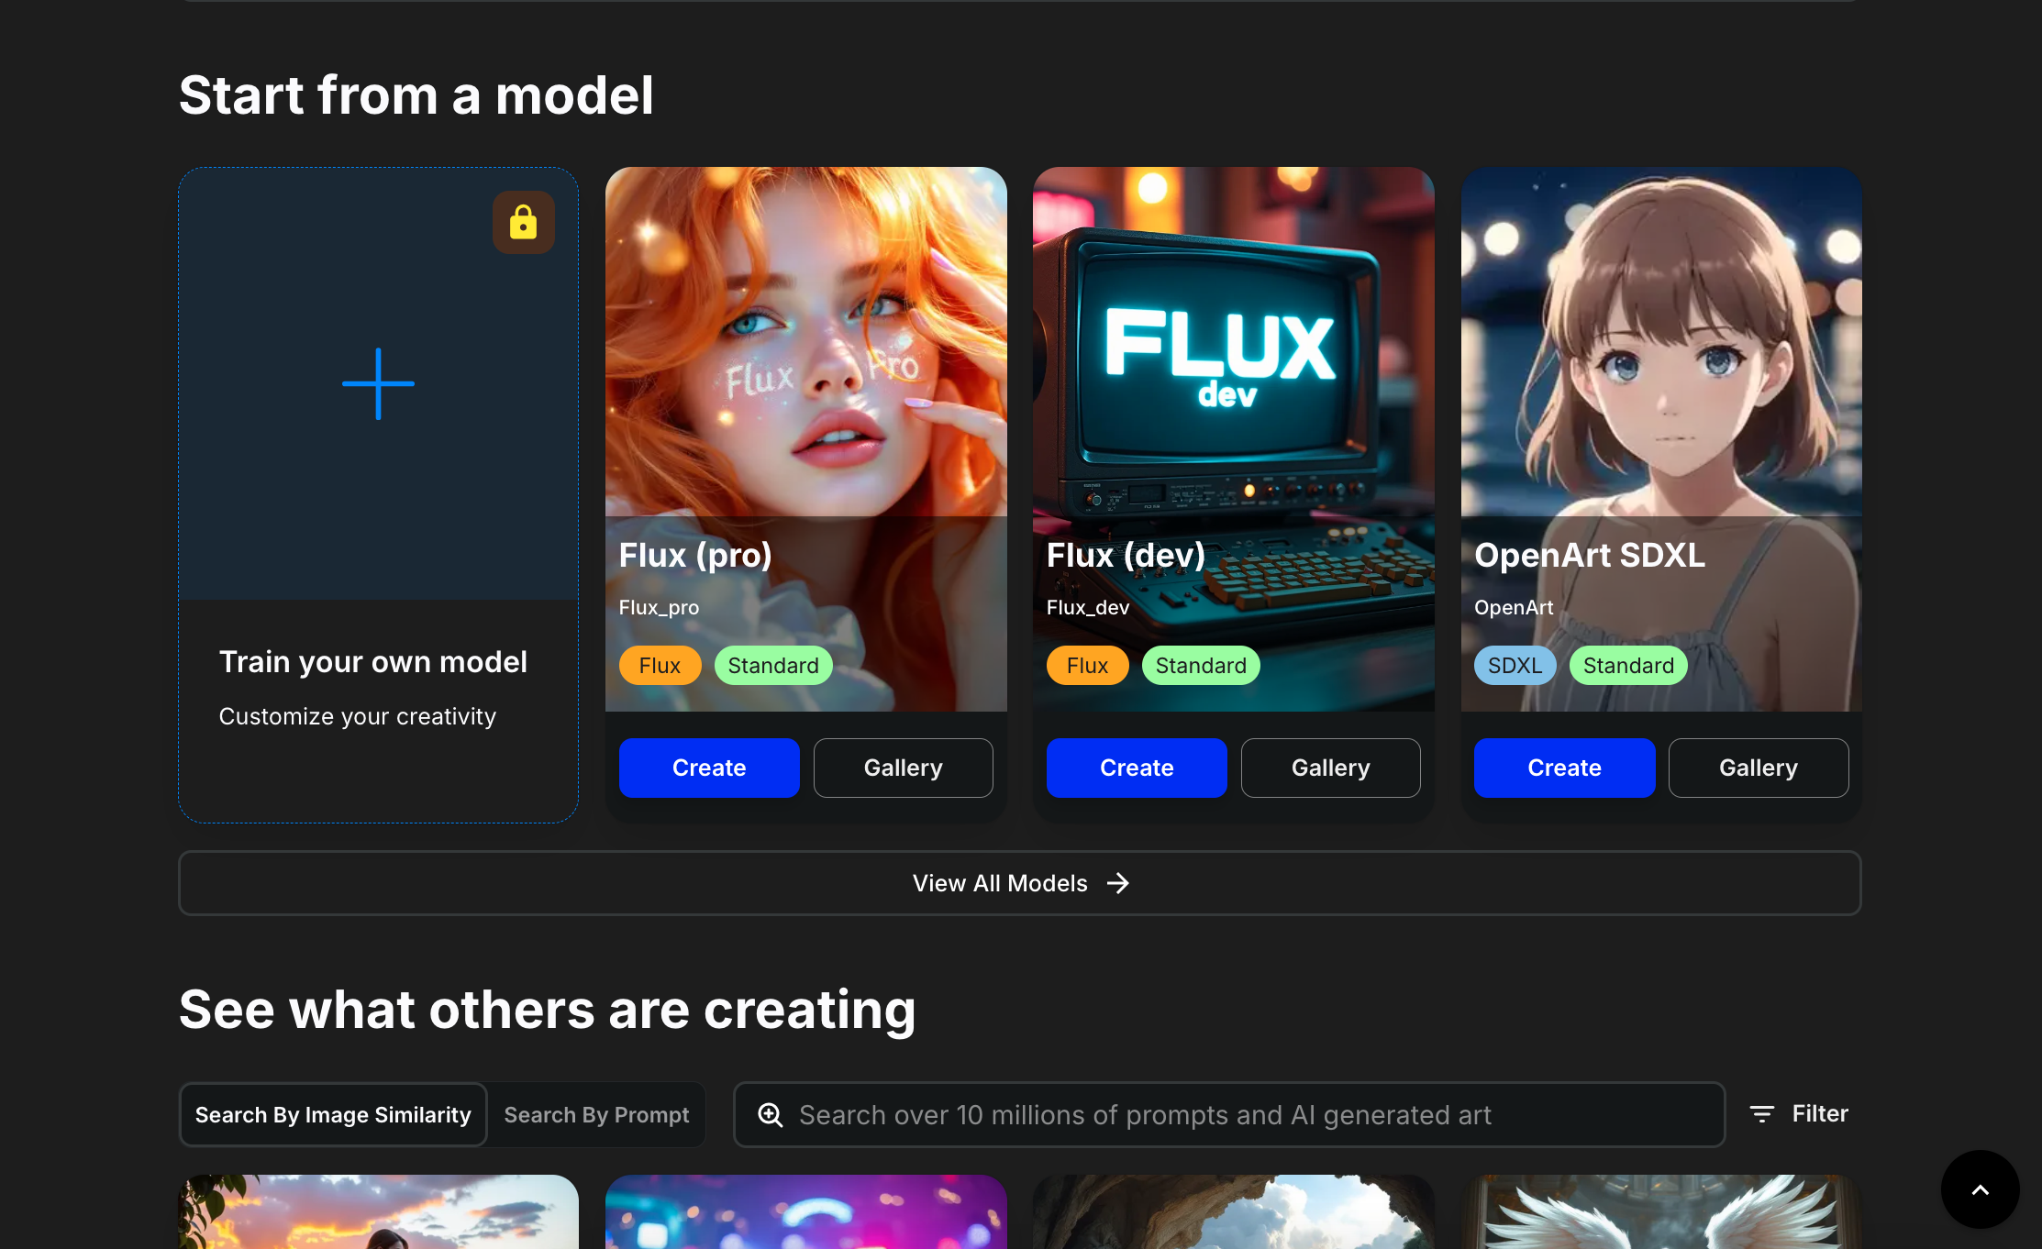Open View All Models
The width and height of the screenshot is (2042, 1249).
[x=1019, y=883]
